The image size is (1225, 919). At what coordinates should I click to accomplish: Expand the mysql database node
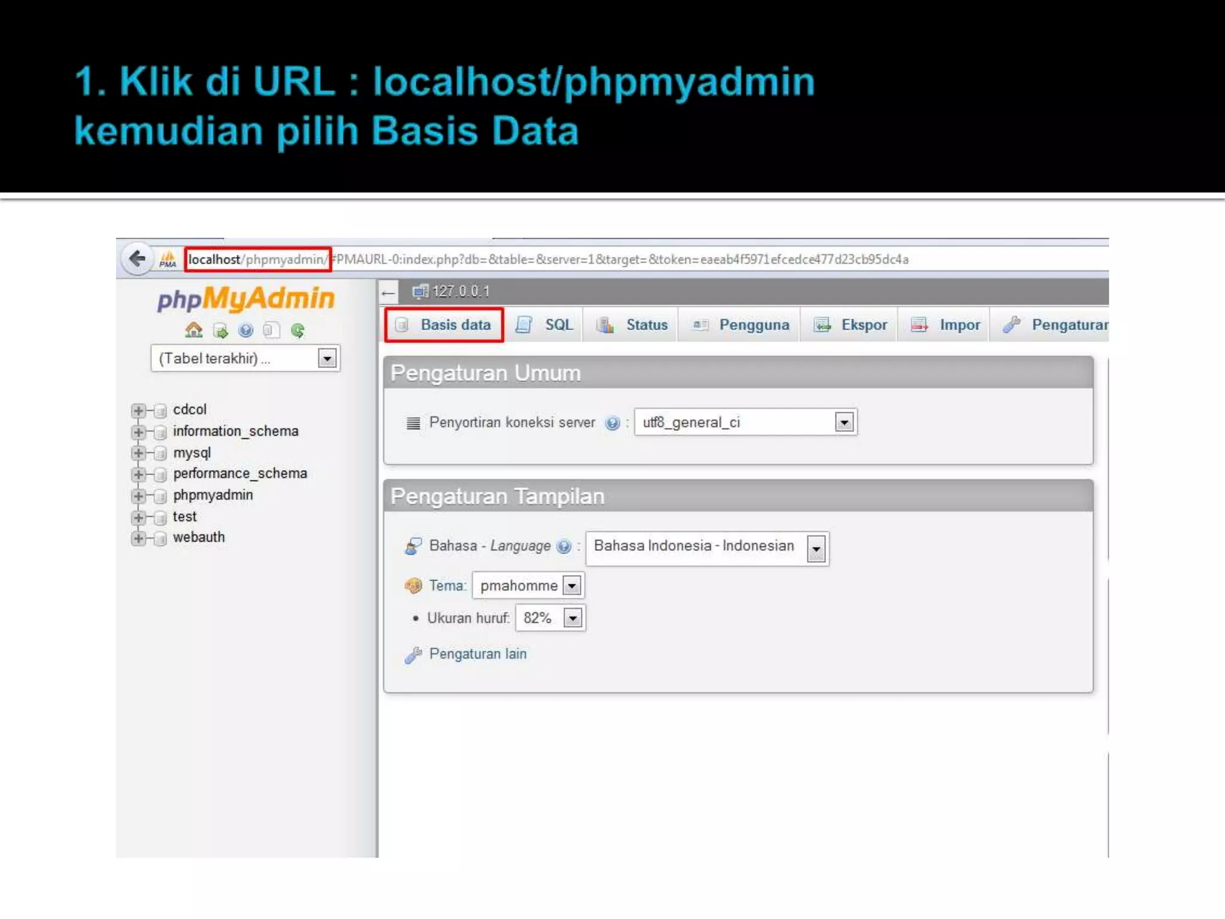(138, 453)
